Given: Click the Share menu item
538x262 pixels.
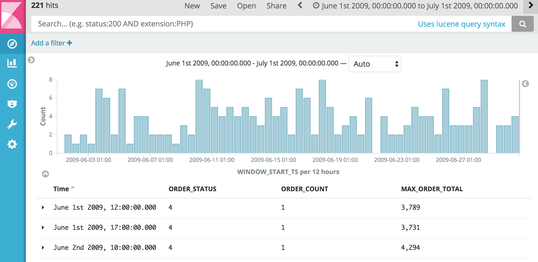Looking at the screenshot, I should point(276,6).
